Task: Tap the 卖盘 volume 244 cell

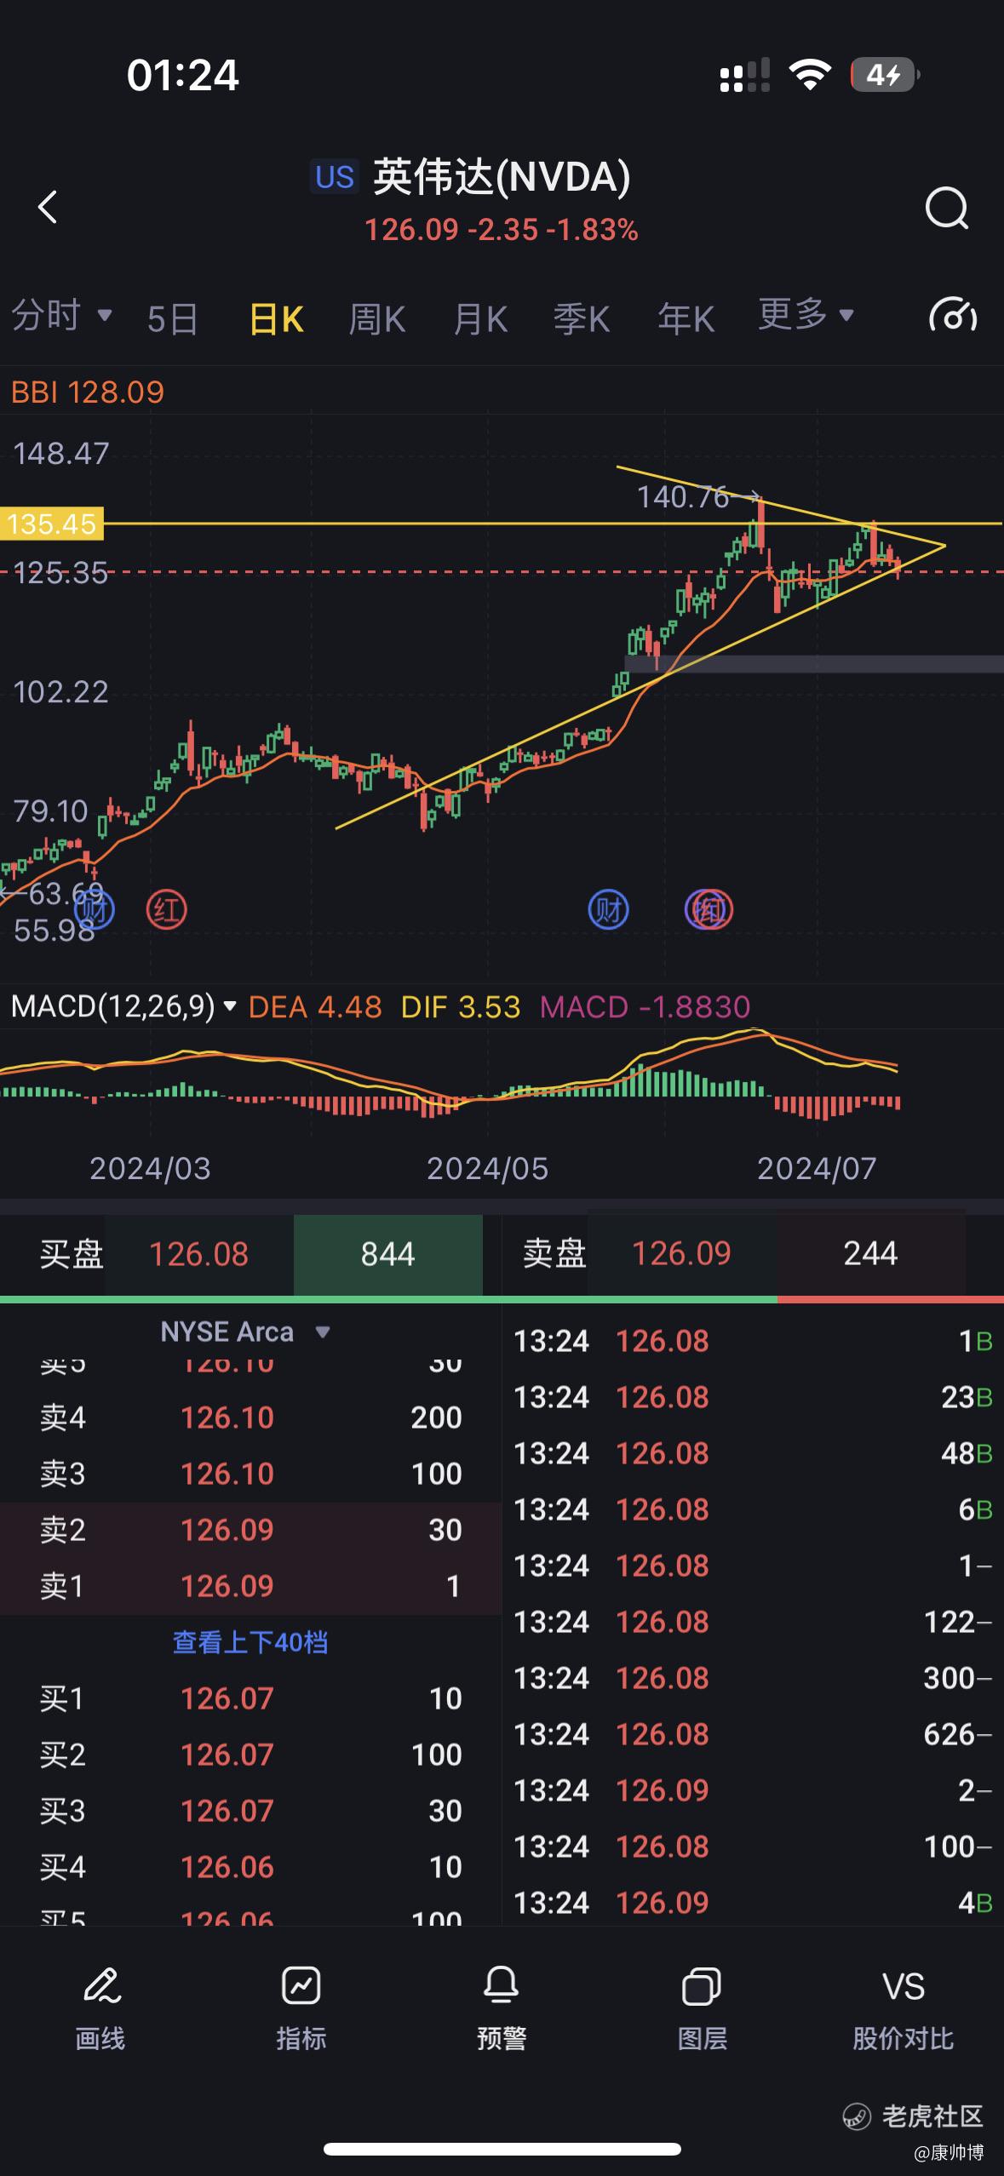Action: (870, 1253)
